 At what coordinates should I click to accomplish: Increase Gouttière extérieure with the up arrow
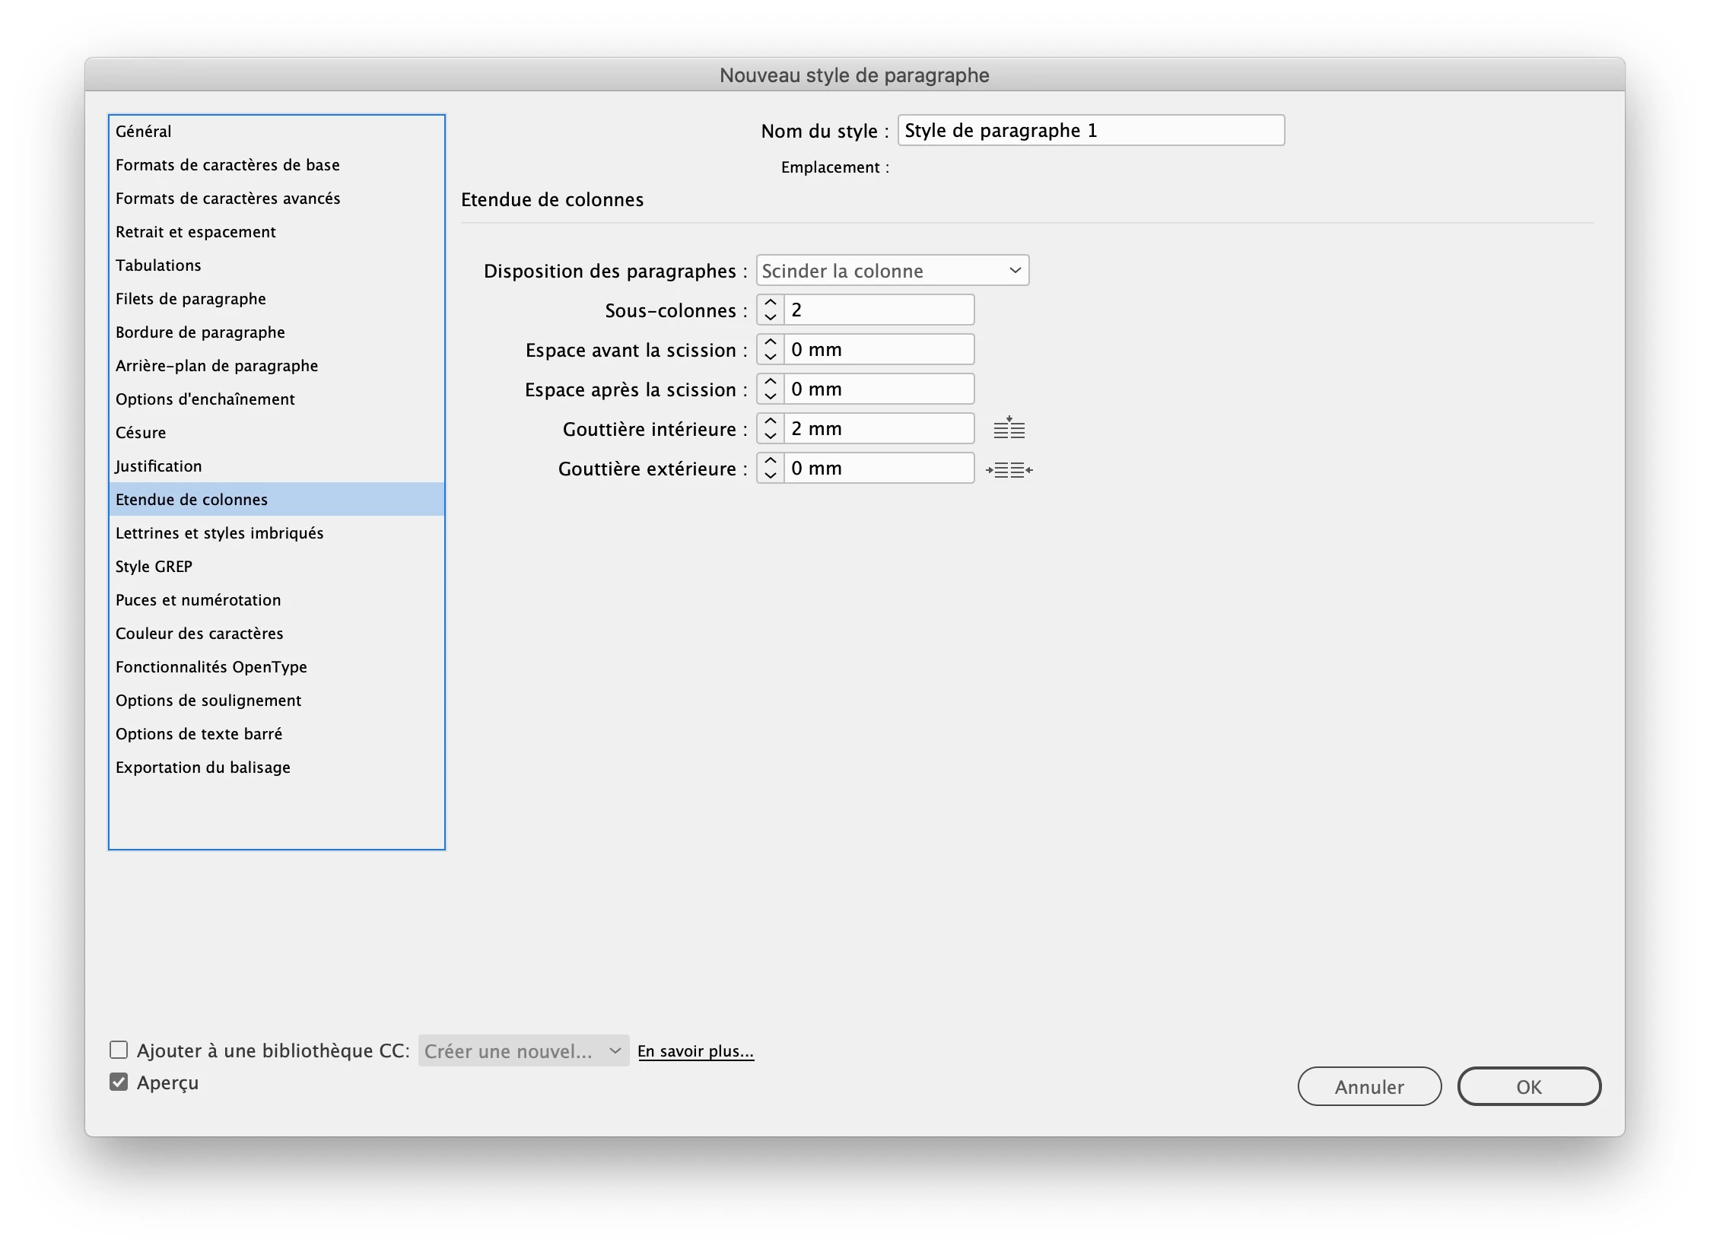(x=770, y=461)
